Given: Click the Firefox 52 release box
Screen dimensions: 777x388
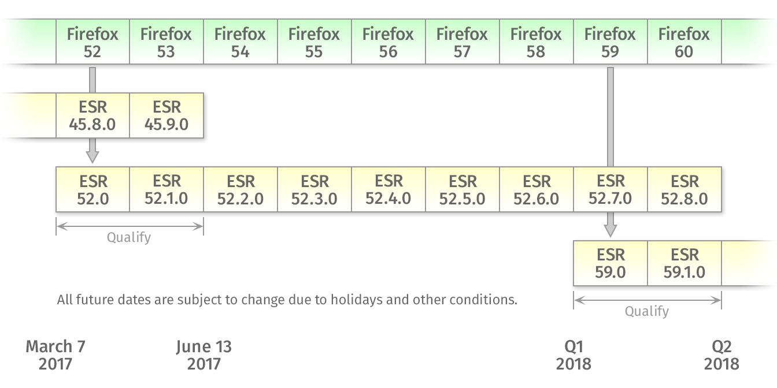Looking at the screenshot, I should click(92, 42).
